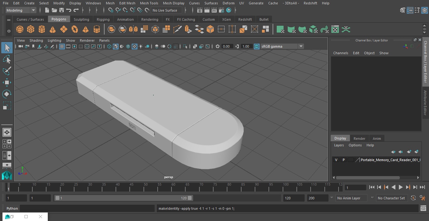Click play backwards button
The height and width of the screenshot is (221, 429).
(x=393, y=187)
